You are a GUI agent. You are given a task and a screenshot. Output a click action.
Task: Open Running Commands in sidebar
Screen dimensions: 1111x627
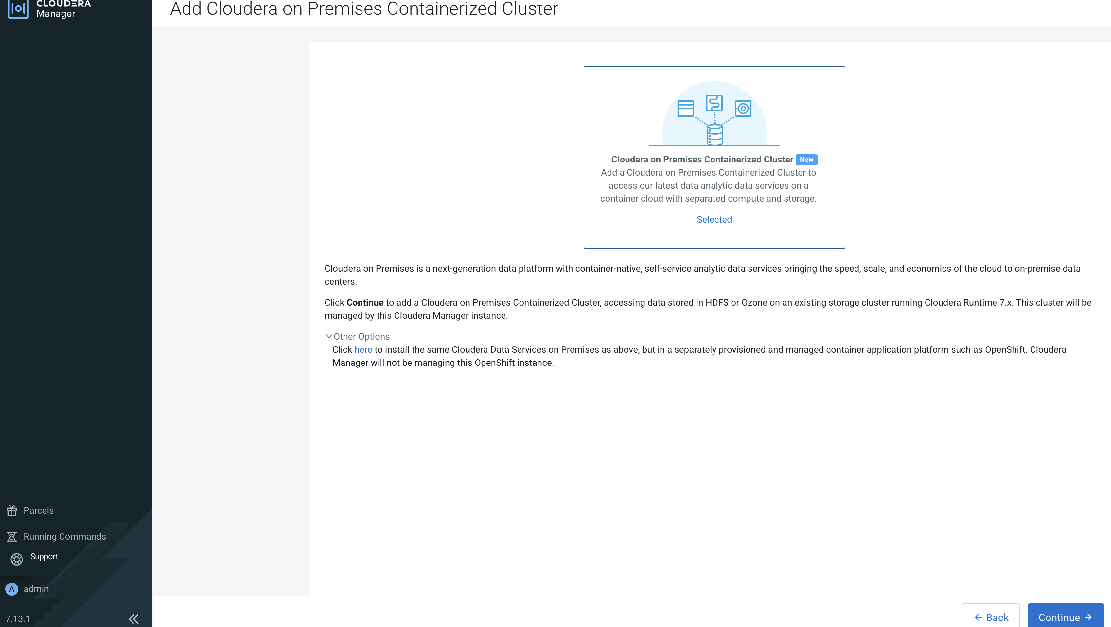(x=64, y=536)
